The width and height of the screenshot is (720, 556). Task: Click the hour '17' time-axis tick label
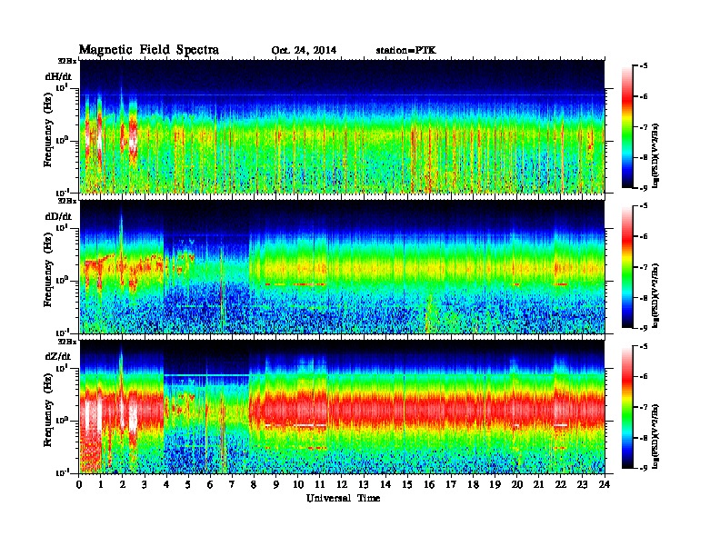pos(451,484)
